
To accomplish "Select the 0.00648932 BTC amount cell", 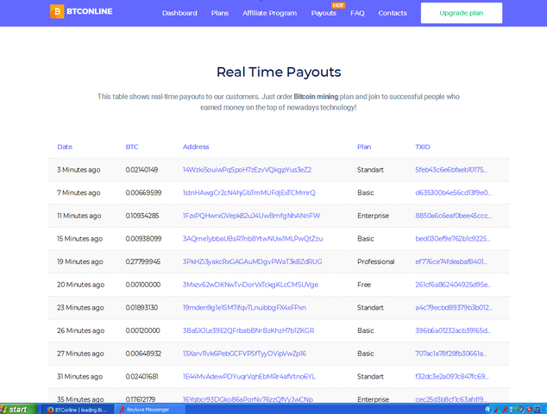I will click(x=143, y=354).
